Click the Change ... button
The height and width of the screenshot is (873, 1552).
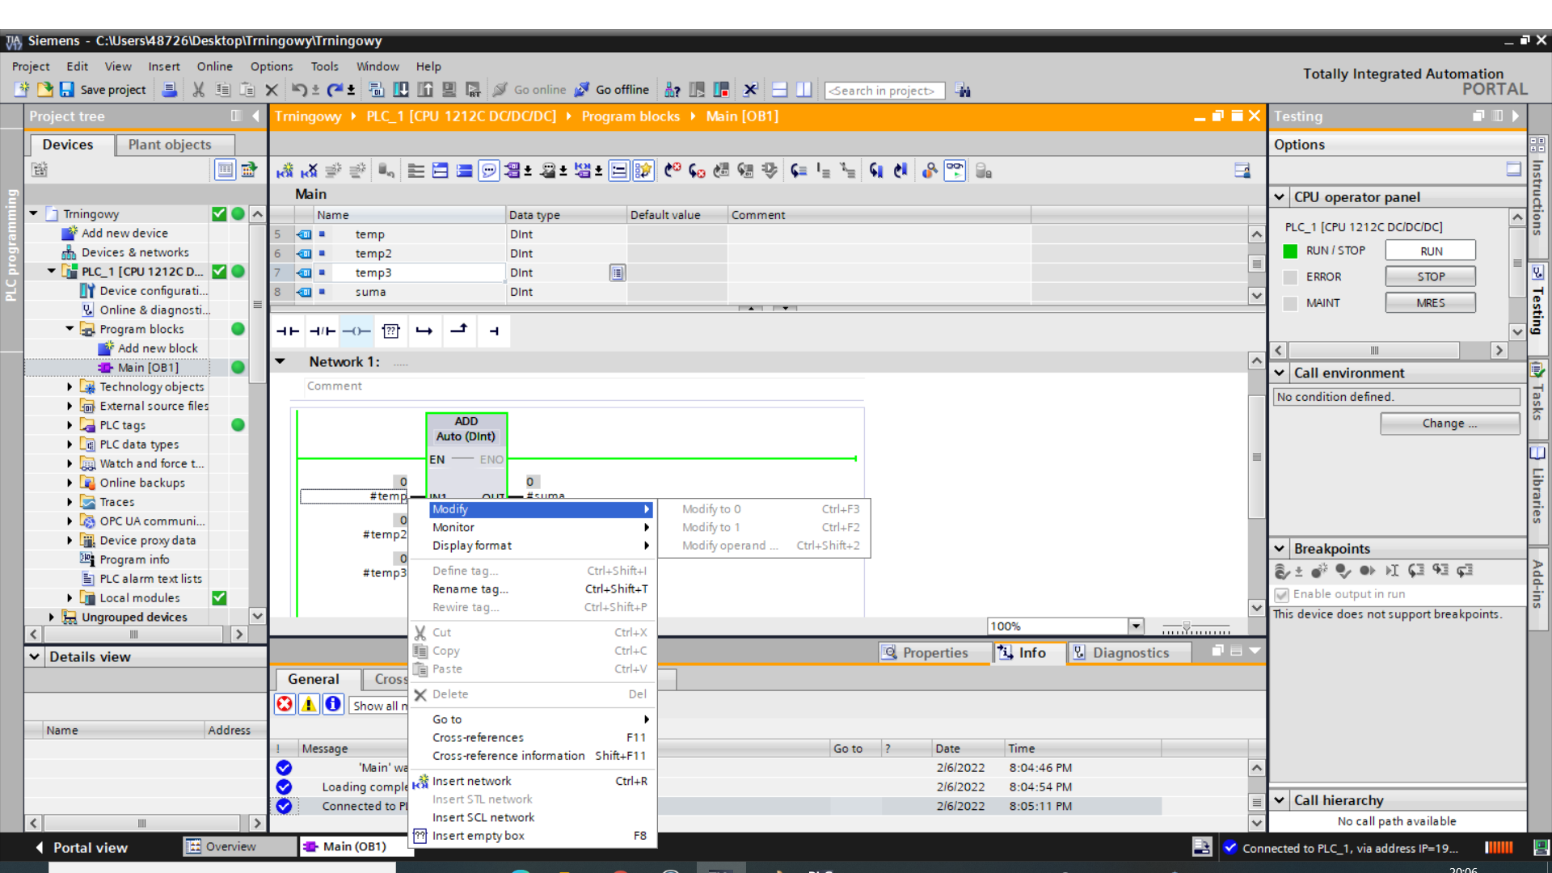click(x=1449, y=424)
